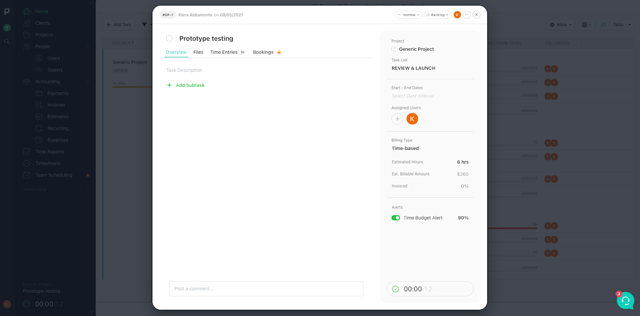Close the task details dialog
The image size is (640, 316).
coord(476,15)
